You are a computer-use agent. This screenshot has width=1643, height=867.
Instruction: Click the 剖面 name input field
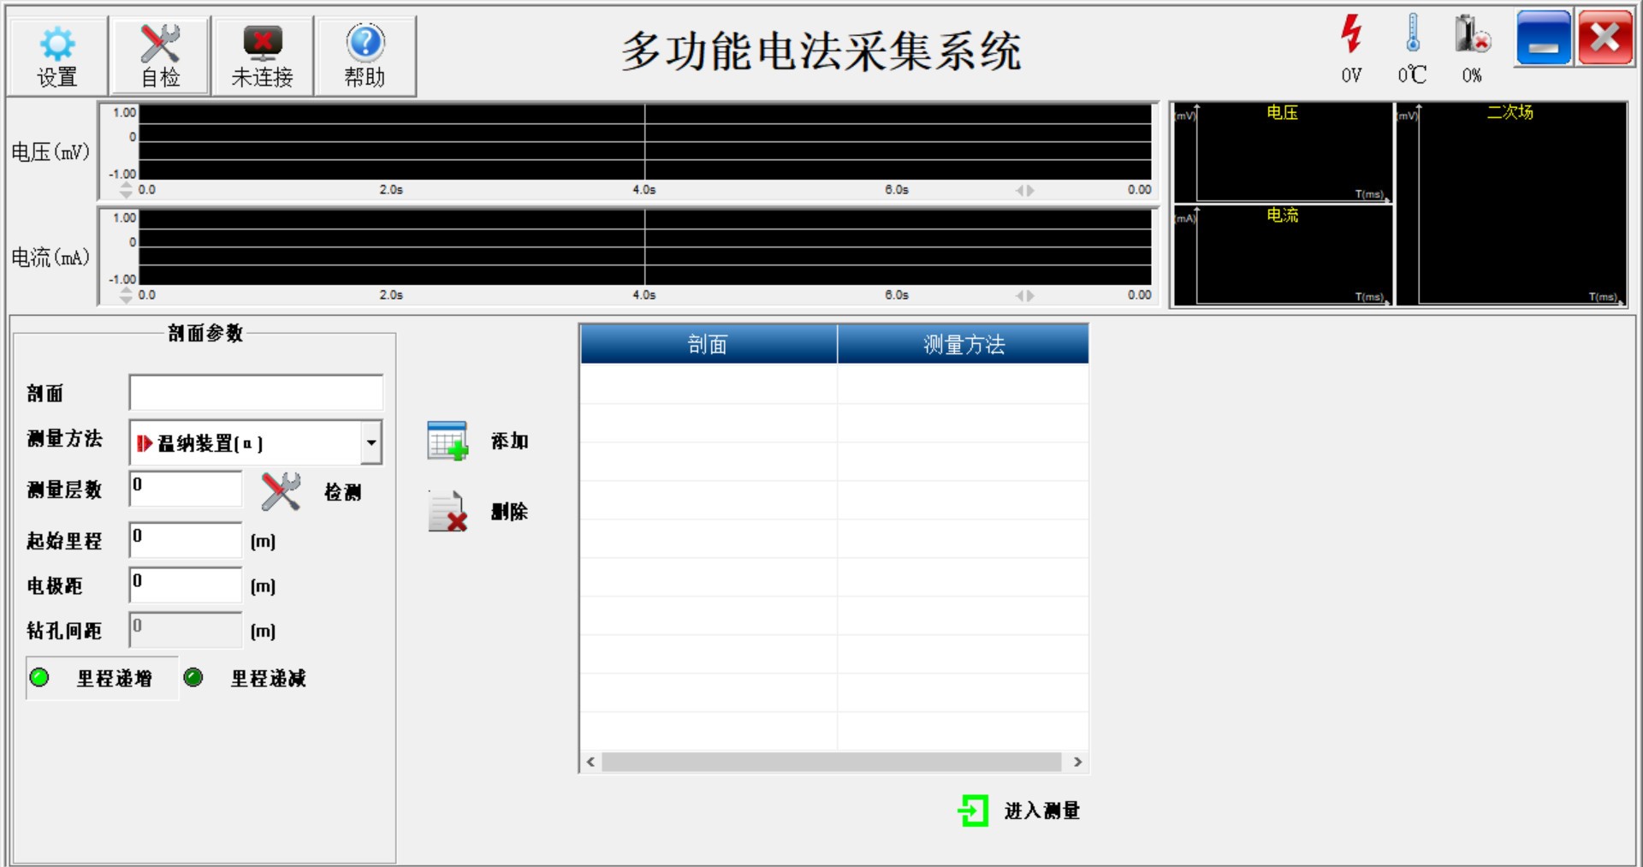pyautogui.click(x=256, y=393)
